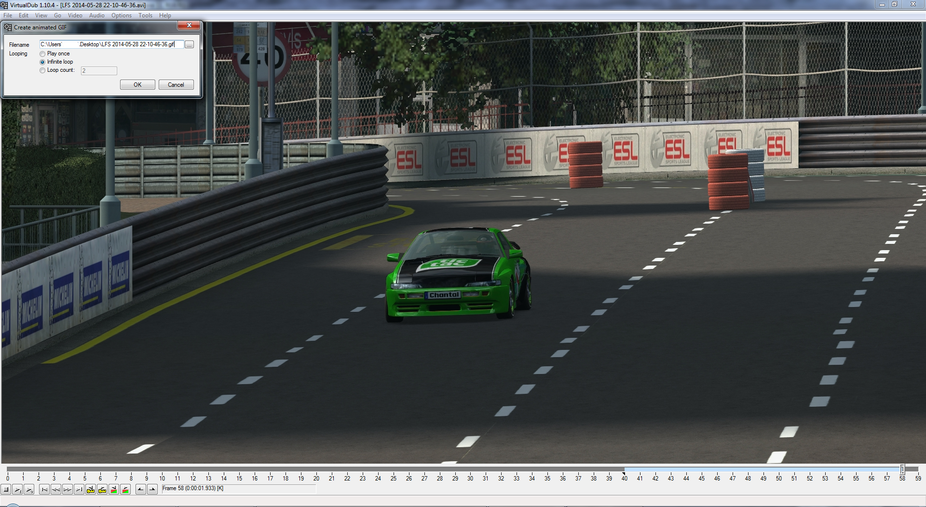
Task: Click the Play input preview button
Action: [x=18, y=490]
